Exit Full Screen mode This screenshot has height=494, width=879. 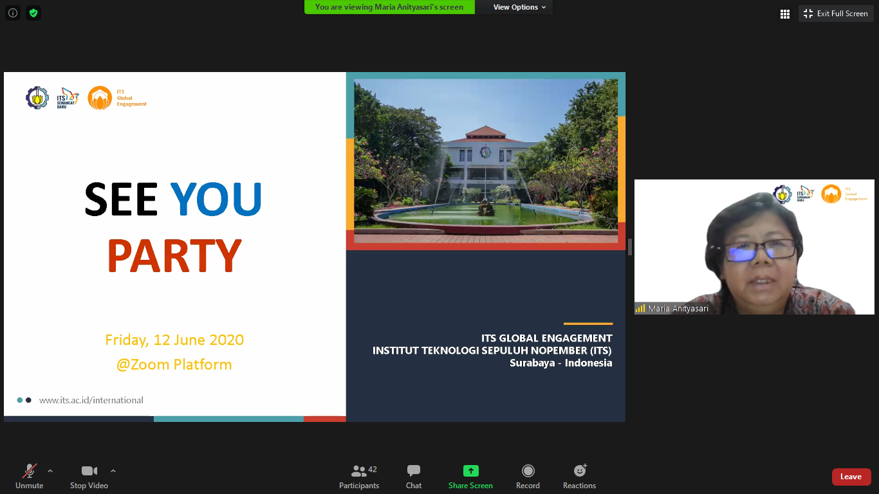click(836, 14)
